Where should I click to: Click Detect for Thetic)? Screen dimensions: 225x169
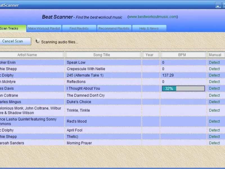tap(214, 137)
